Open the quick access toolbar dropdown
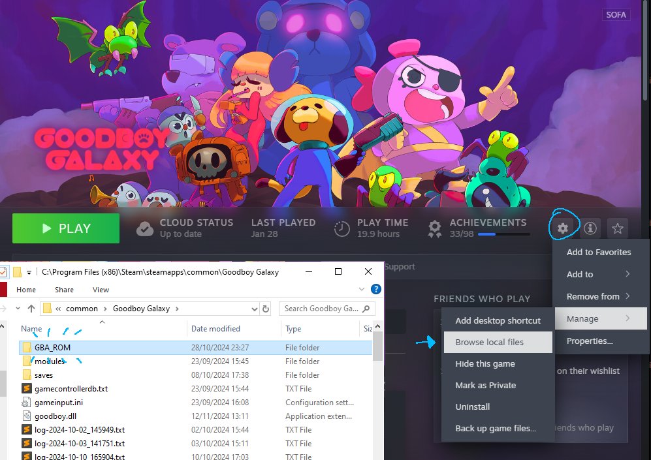The image size is (651, 460). click(29, 273)
